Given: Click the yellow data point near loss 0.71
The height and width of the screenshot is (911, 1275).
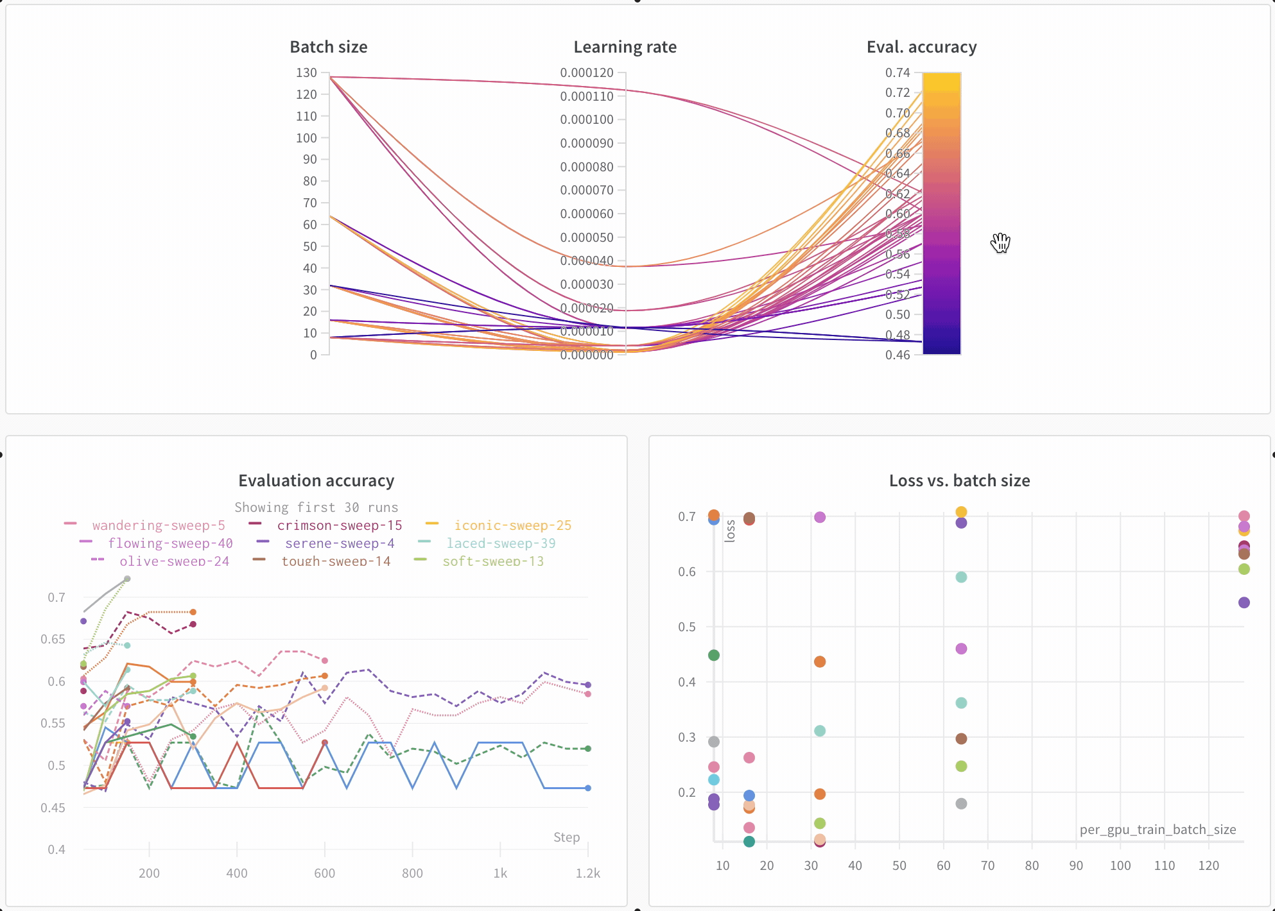Looking at the screenshot, I should pyautogui.click(x=960, y=512).
